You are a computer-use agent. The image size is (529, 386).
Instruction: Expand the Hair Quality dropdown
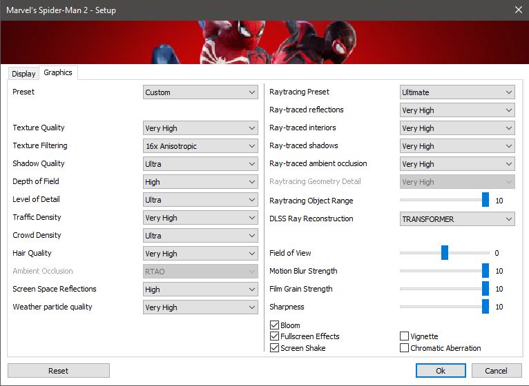200,254
